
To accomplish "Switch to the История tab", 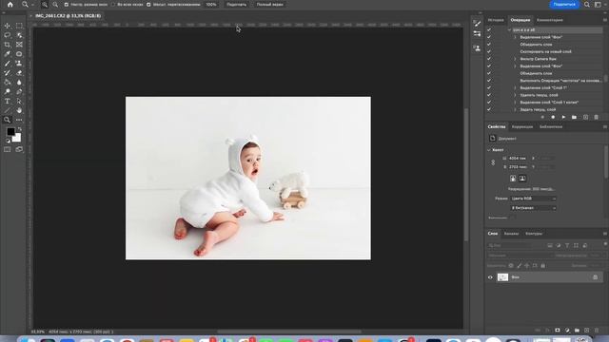I will 496,20.
